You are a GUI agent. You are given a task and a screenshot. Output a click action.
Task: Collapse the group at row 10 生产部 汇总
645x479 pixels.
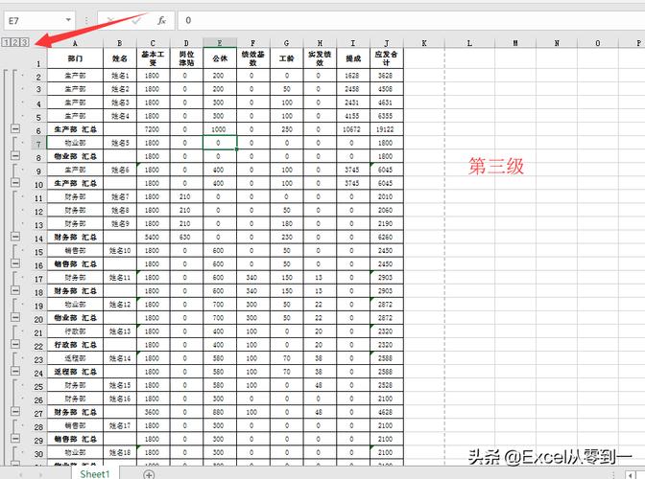coord(15,183)
